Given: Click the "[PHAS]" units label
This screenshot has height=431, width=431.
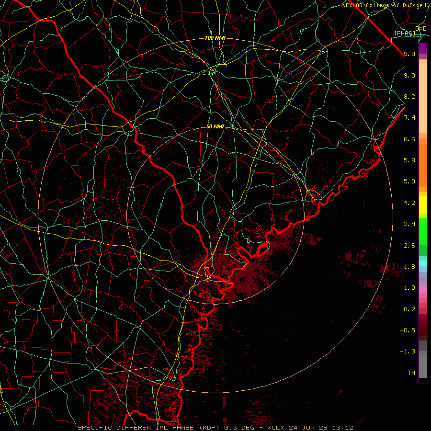Looking at the screenshot, I should click(x=405, y=33).
